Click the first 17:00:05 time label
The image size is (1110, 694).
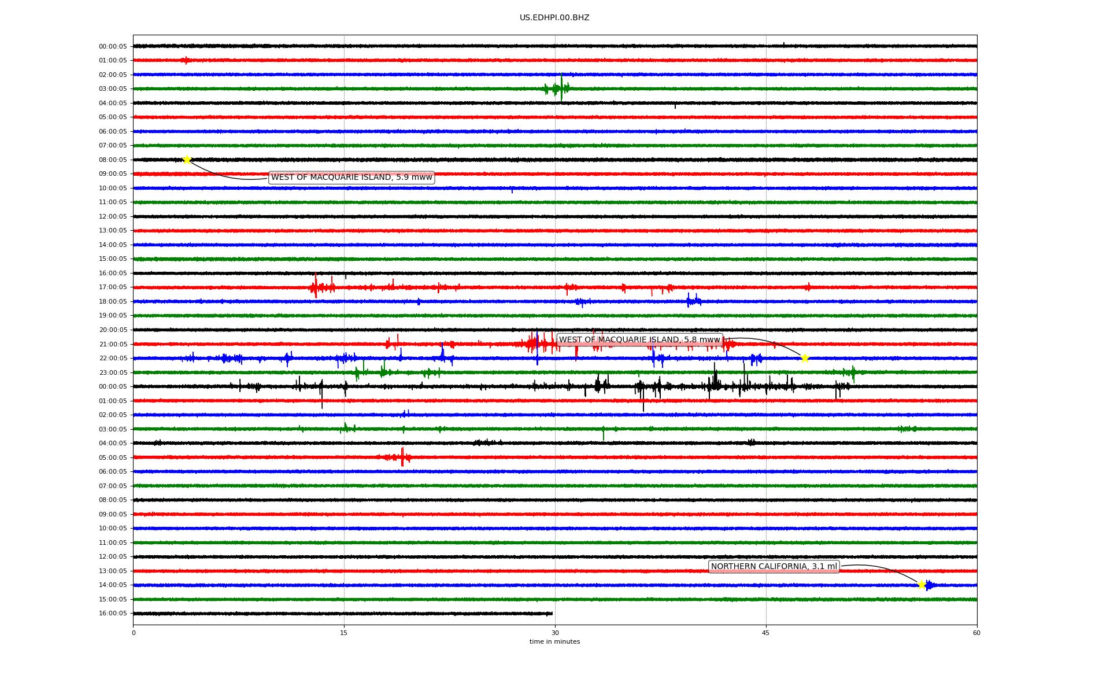[113, 287]
